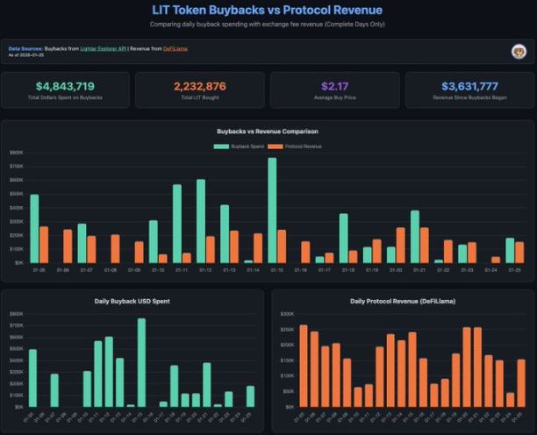Click the 01-05 green bar in comparison chart
Screen dimensions: 537x435
34,228
